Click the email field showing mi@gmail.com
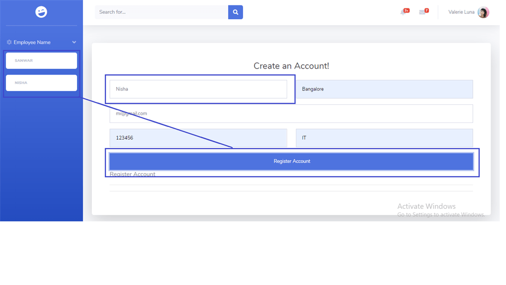 [x=291, y=113]
